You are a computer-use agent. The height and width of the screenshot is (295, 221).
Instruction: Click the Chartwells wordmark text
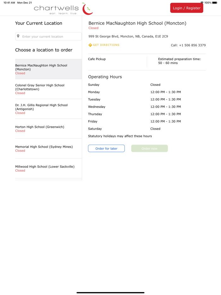point(56,9)
